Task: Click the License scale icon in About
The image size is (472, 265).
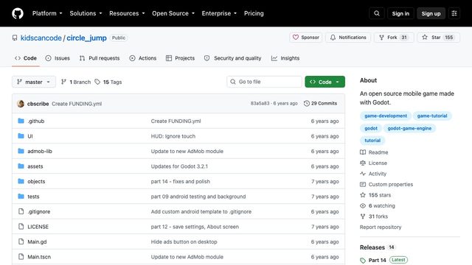Action: 363,163
